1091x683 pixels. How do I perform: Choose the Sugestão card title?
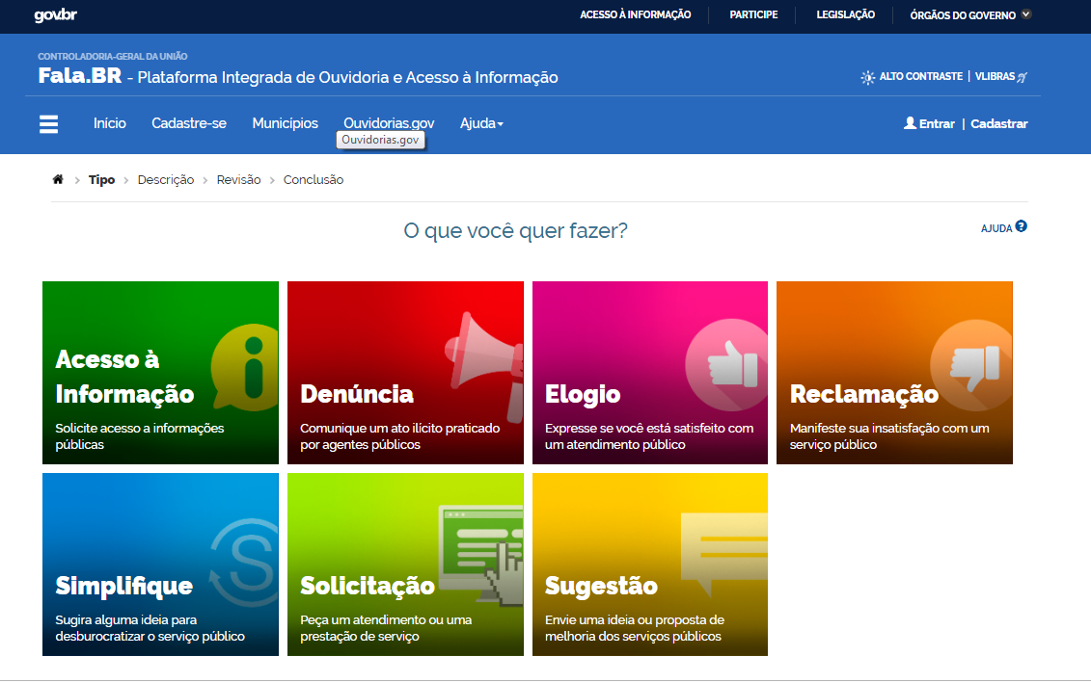click(x=601, y=586)
